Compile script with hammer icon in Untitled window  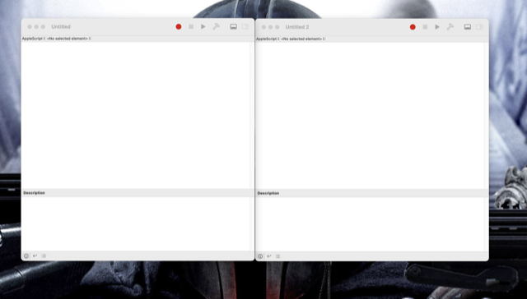coord(216,27)
